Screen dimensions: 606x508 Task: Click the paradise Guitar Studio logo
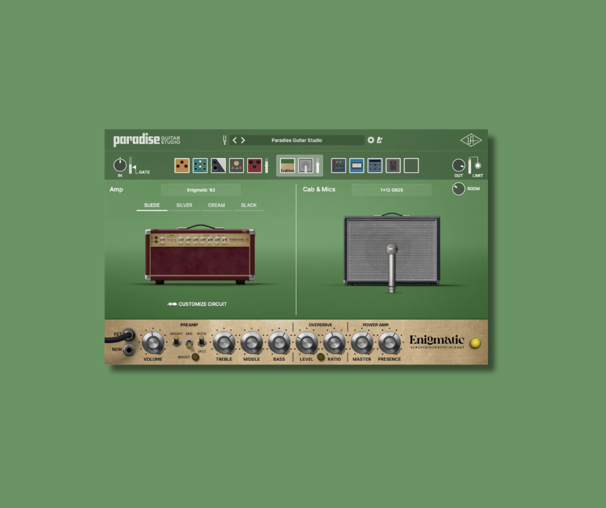146,139
